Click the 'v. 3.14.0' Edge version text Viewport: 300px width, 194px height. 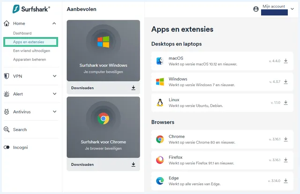click(x=274, y=181)
